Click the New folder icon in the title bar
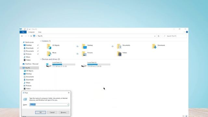The width and height of the screenshot is (208, 117). pyautogui.click(x=27, y=29)
